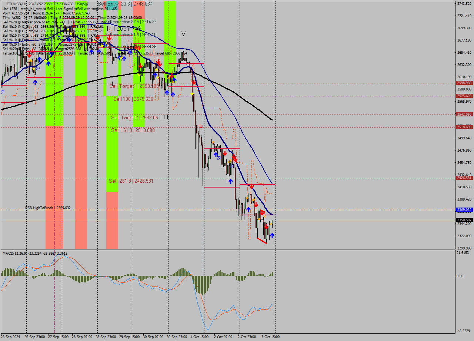Click the red 2542.060 price tag

point(464,114)
